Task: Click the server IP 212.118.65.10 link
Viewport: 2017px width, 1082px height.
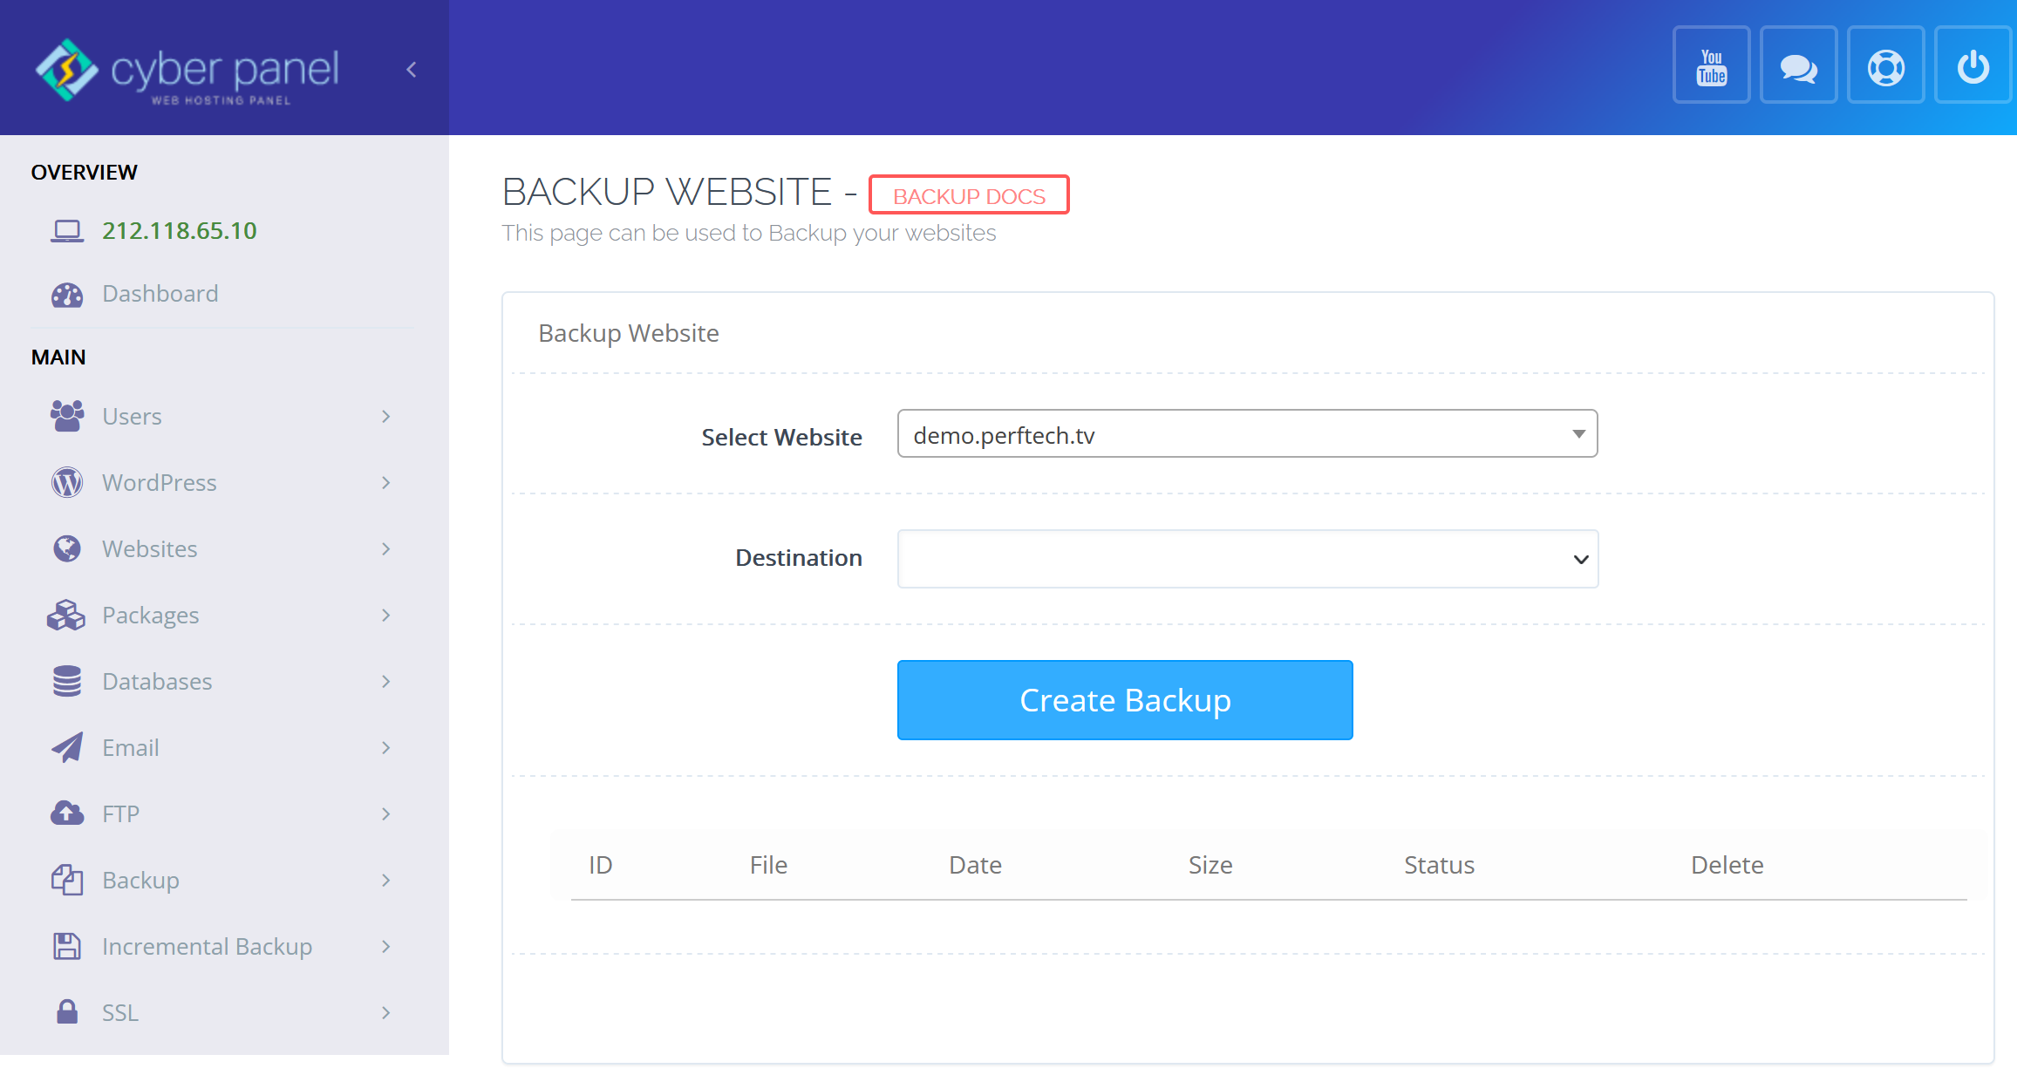Action: [x=180, y=230]
